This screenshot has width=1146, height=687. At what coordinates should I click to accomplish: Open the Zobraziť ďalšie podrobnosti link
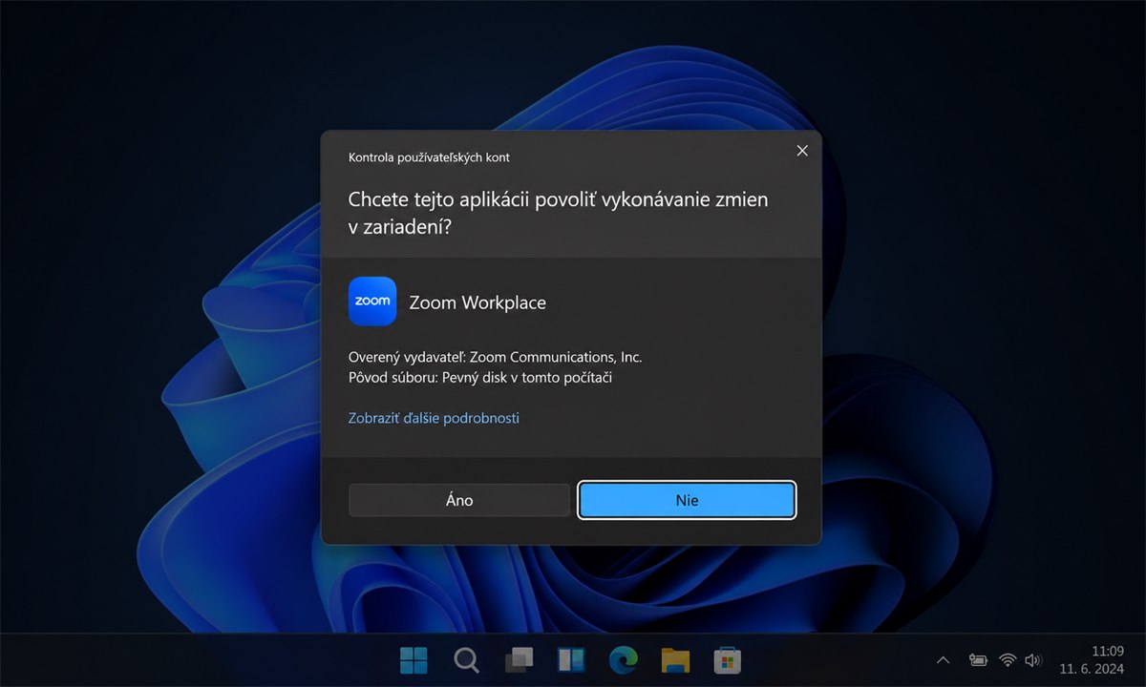434,418
